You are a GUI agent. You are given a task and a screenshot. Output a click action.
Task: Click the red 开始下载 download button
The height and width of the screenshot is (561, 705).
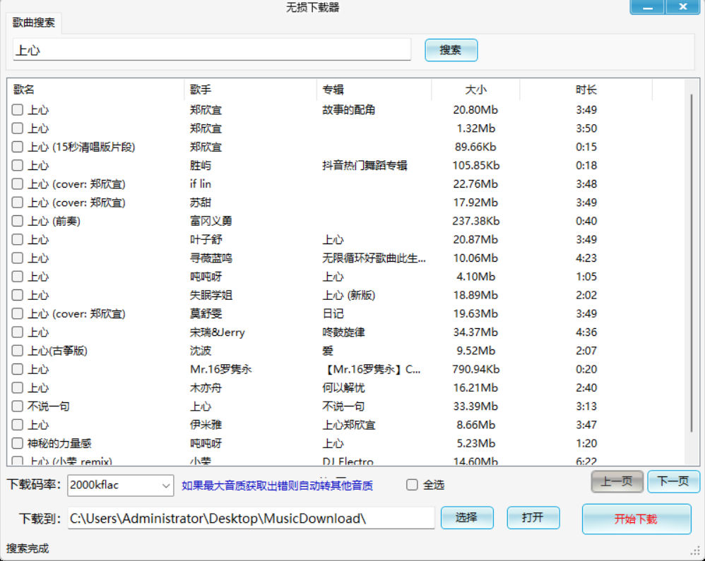[635, 519]
